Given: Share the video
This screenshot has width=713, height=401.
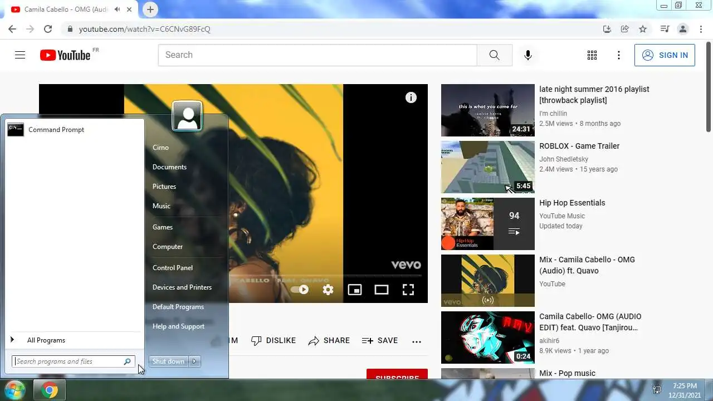Looking at the screenshot, I should click(329, 340).
